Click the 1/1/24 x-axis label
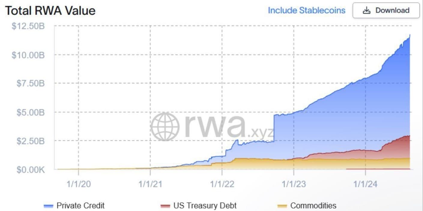The image size is (423, 211). [x=365, y=184]
